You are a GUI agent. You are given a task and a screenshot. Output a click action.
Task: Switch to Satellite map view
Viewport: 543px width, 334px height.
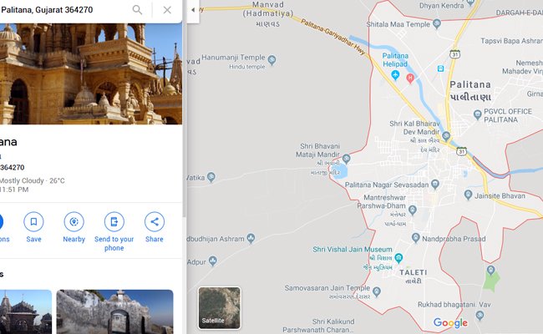click(219, 307)
